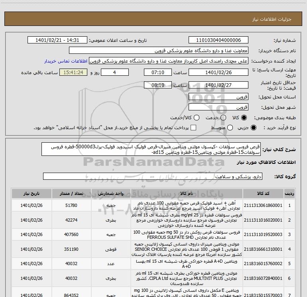Select the خدمت radio button

click(223, 118)
